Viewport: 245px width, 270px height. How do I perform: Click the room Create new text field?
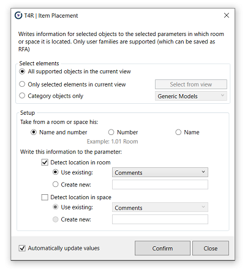click(160, 184)
